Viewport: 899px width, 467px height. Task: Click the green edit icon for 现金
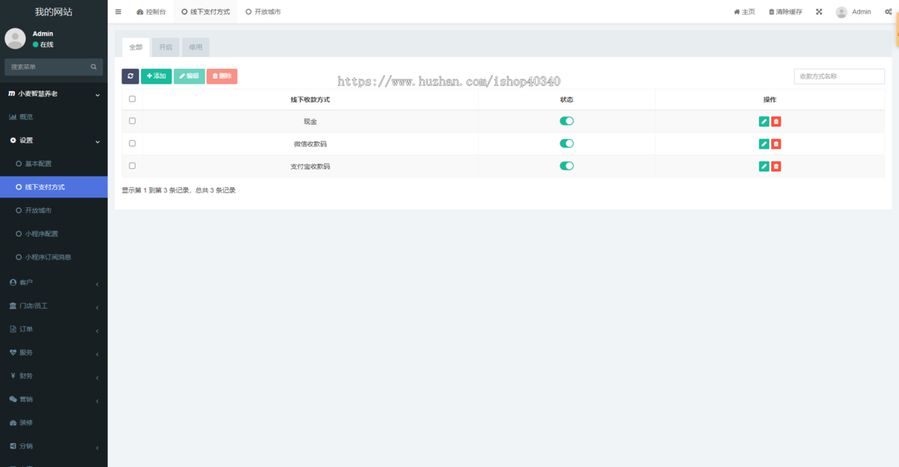[x=764, y=121]
